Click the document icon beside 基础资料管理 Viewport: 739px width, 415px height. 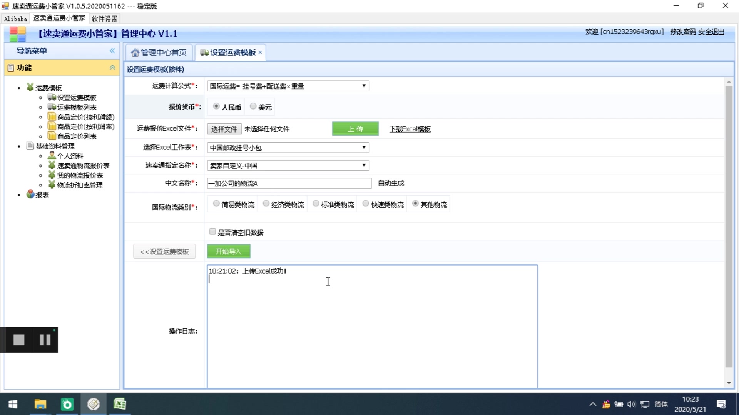pyautogui.click(x=30, y=146)
